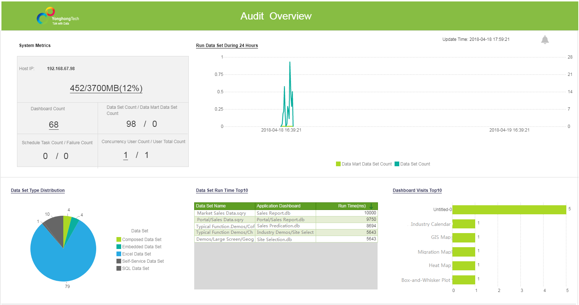
Task: Open the Run Data Set During 24 Hours link
Action: tap(227, 46)
